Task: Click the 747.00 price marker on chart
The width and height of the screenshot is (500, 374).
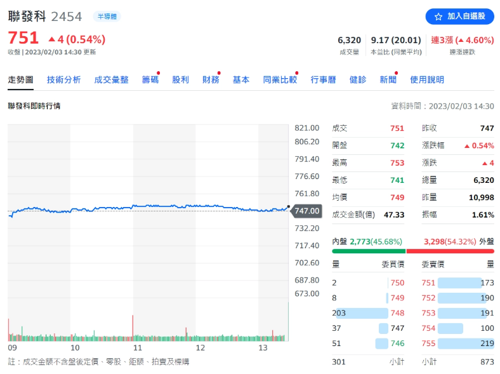Action: click(x=306, y=211)
